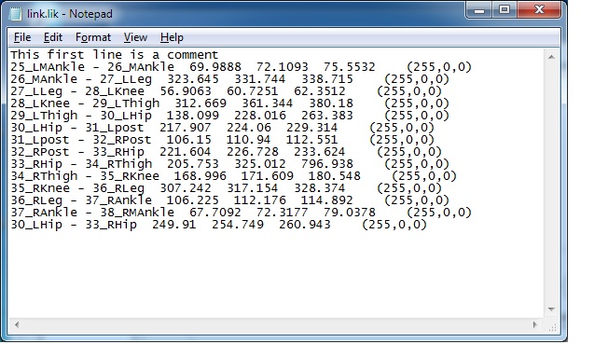Place cursor on '25_LMAnkle' text
Screen dimensions: 608x358
pyautogui.click(x=48, y=67)
